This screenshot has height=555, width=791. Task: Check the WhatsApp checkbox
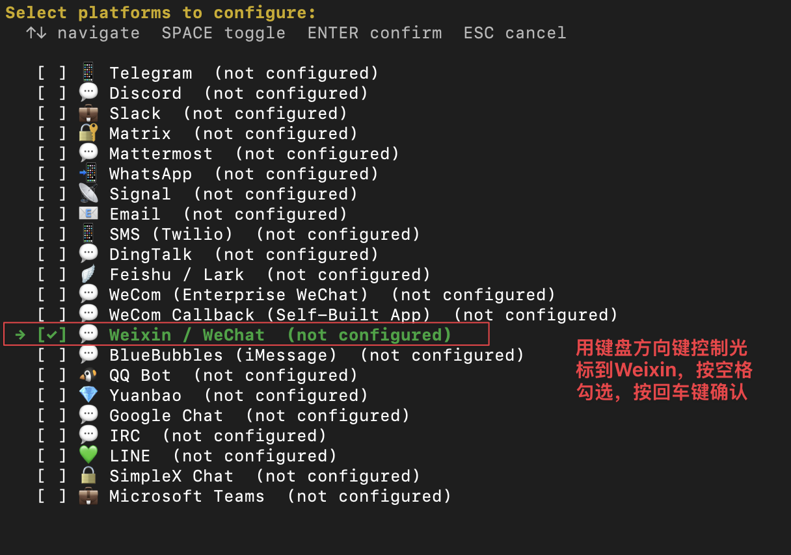(52, 174)
